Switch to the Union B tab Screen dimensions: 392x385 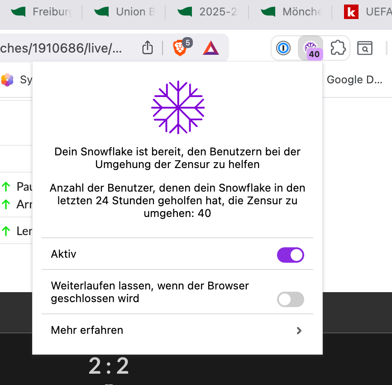click(x=127, y=12)
